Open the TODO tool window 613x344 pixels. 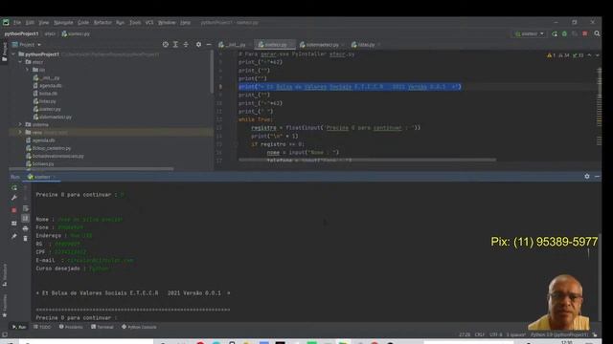pyautogui.click(x=42, y=327)
